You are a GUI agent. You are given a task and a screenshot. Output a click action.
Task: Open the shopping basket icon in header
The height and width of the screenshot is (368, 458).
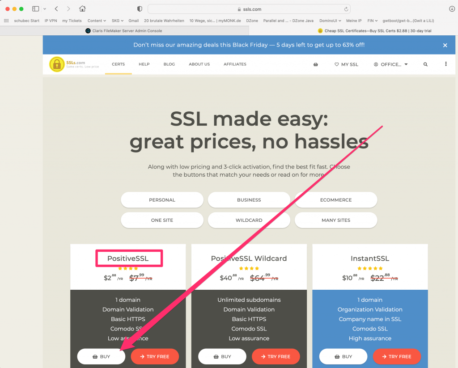coord(316,64)
